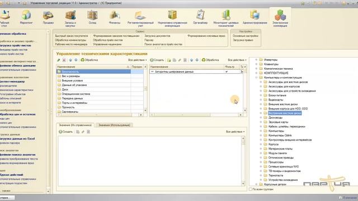Collapse the Компьютеры и комплектующие tree folder
The height and width of the screenshot is (201, 358).
tap(256, 78)
